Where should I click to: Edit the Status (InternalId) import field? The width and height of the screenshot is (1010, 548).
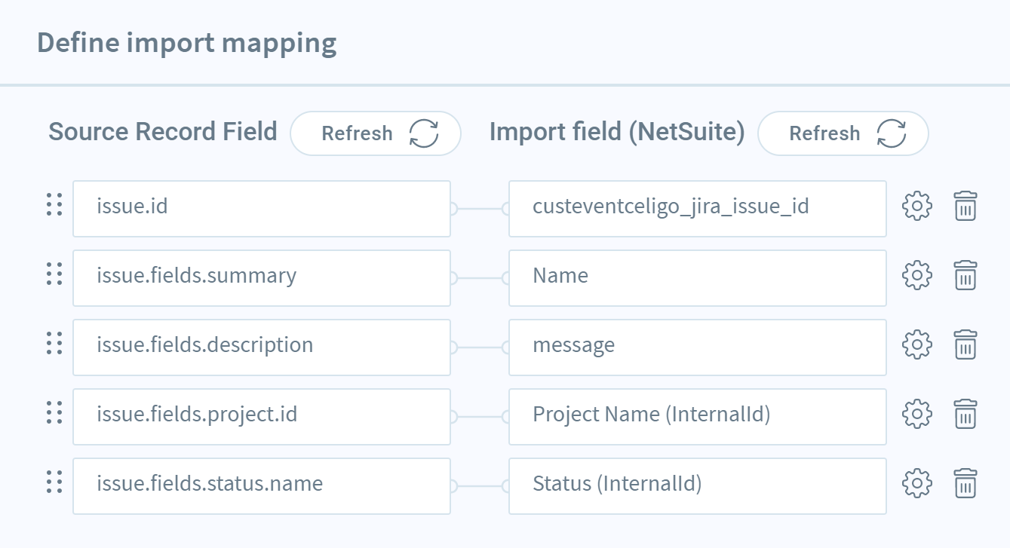[698, 485]
